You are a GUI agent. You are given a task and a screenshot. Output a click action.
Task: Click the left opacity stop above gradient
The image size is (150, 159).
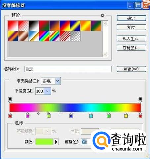(x=10, y=100)
